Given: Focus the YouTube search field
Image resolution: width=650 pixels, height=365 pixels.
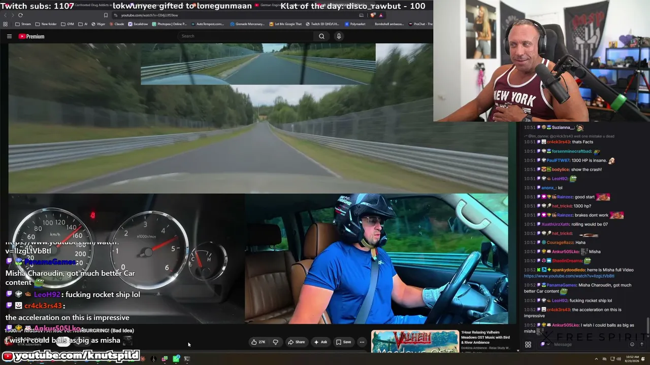Looking at the screenshot, I should coord(246,36).
